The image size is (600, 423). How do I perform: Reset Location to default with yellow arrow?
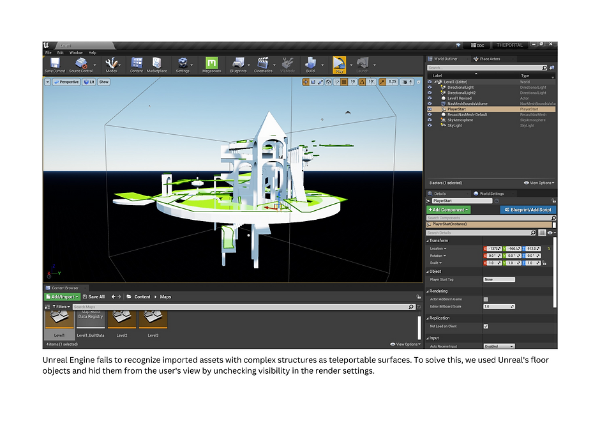click(x=549, y=249)
